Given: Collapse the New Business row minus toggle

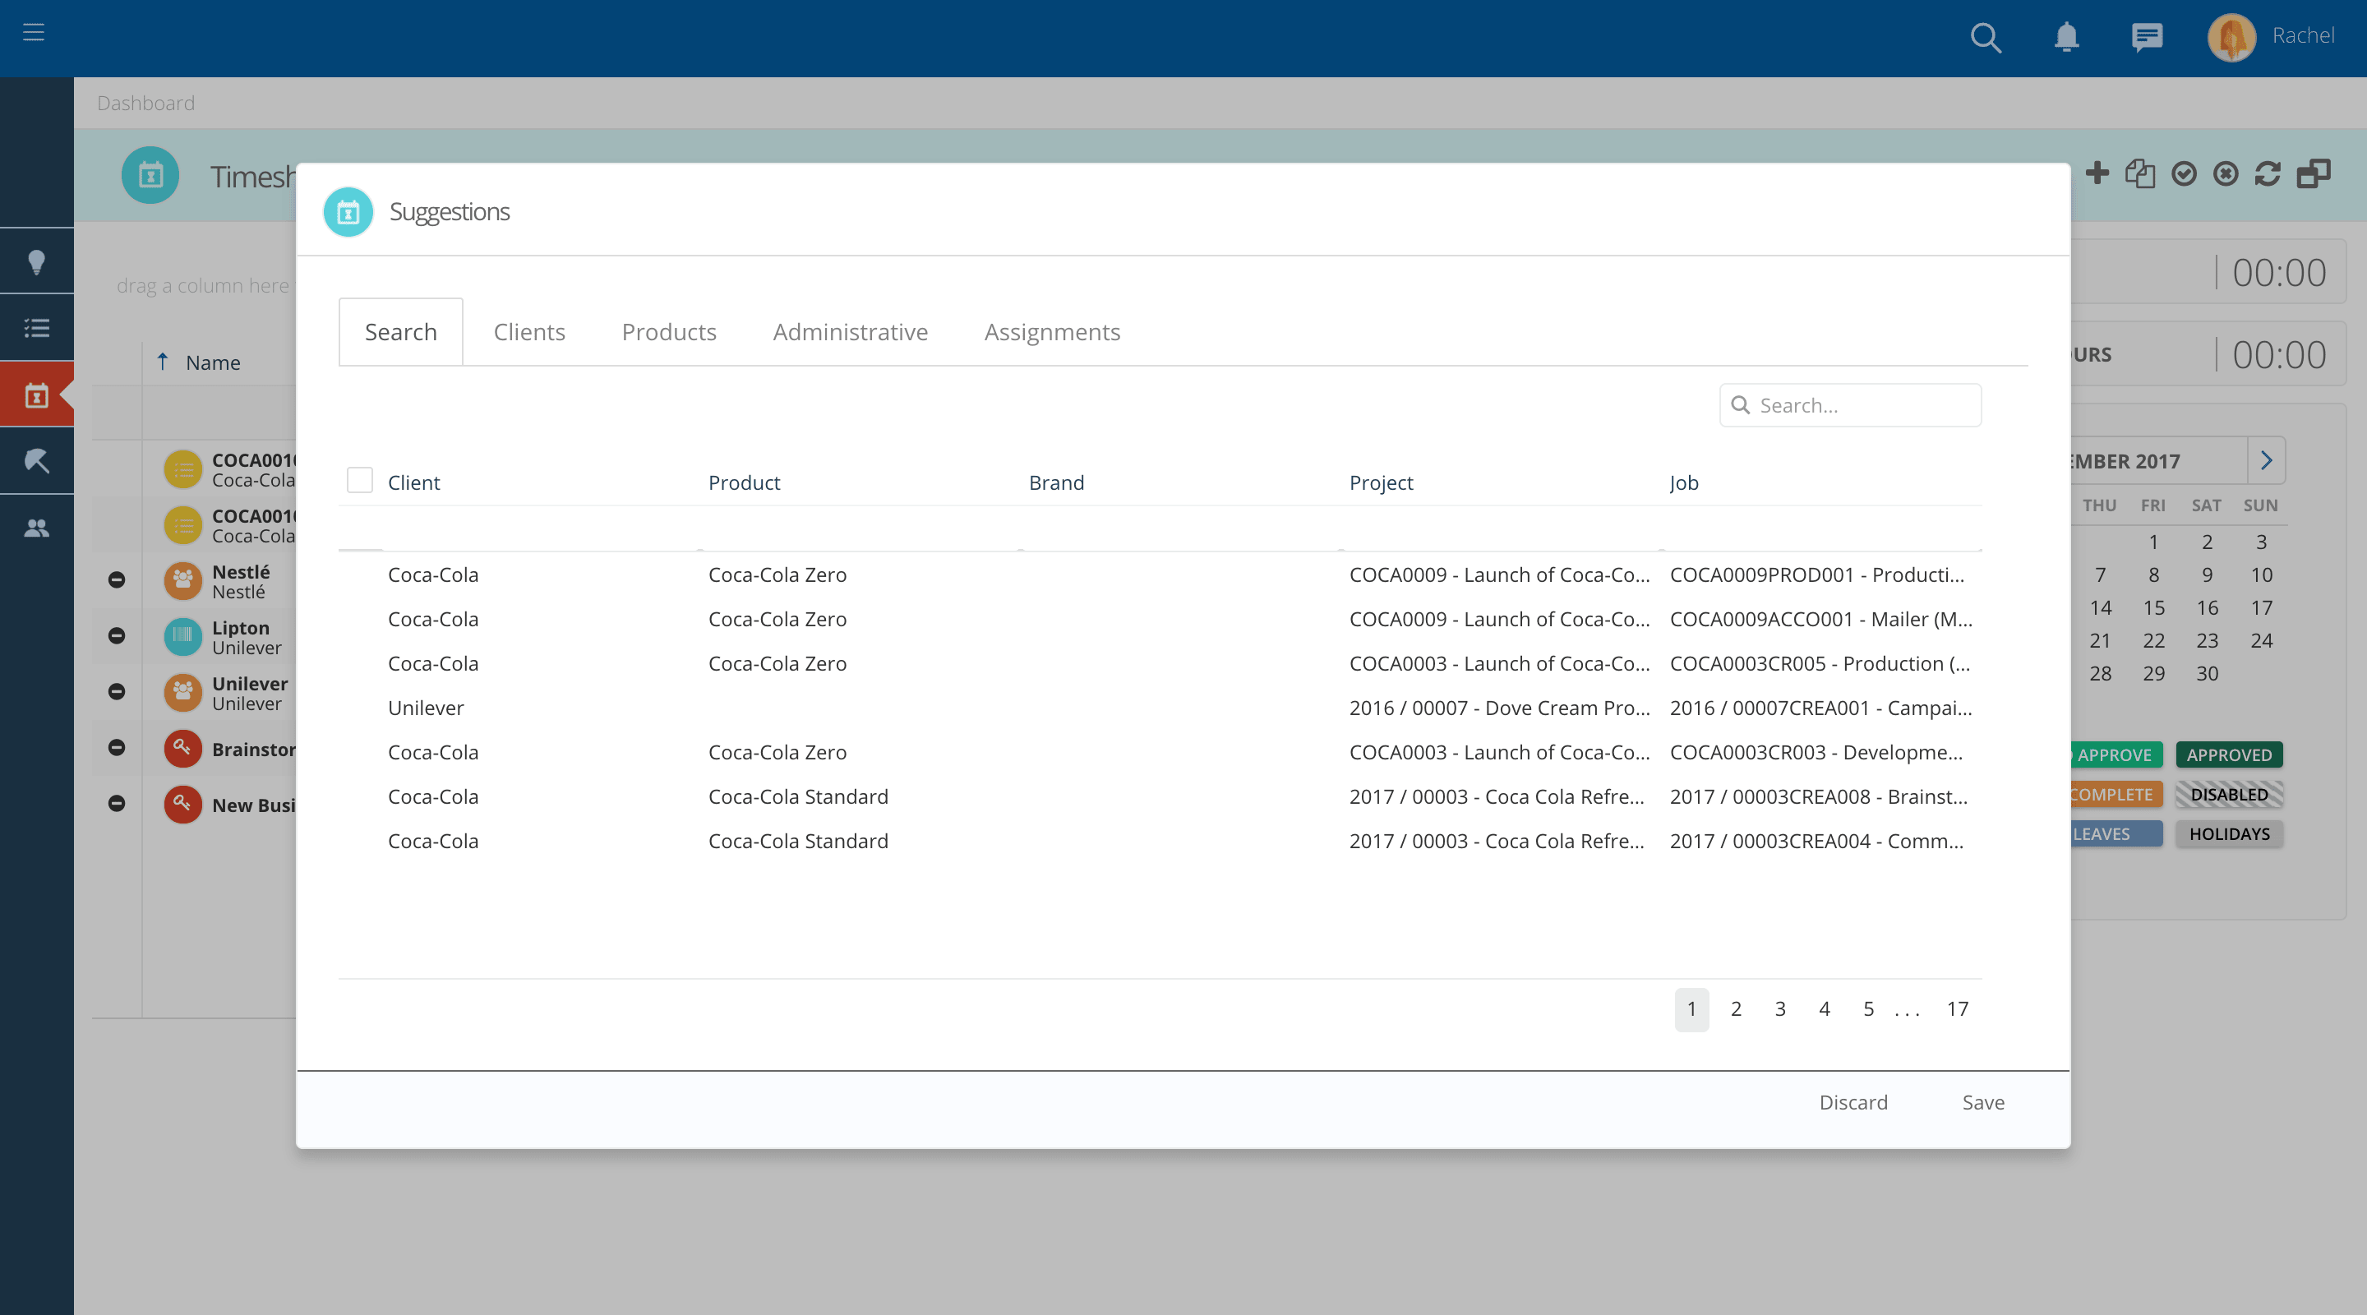Looking at the screenshot, I should click(x=117, y=804).
